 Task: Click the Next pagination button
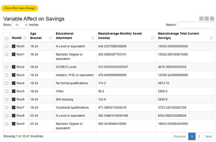pyautogui.click(x=208, y=136)
